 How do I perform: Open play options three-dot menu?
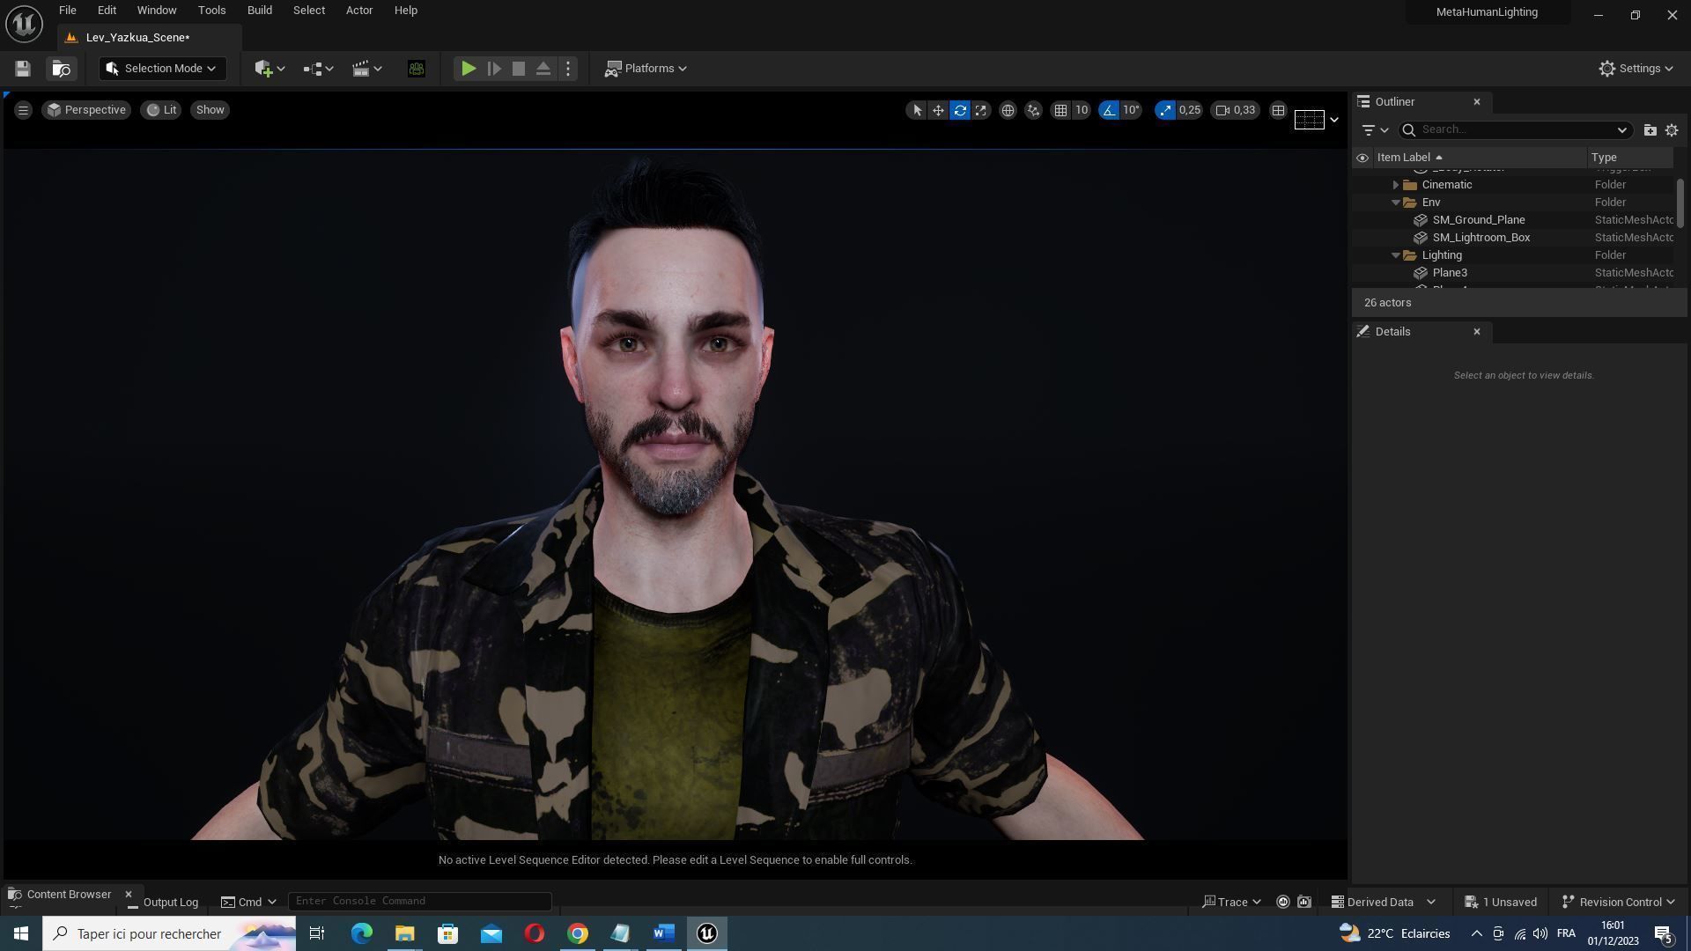(x=568, y=69)
